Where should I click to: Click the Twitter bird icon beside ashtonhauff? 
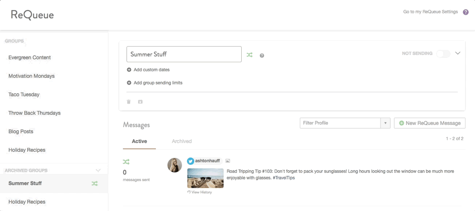pyautogui.click(x=190, y=161)
